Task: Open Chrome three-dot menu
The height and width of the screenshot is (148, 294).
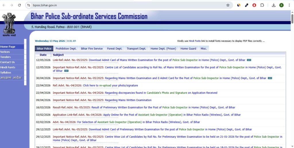Action: coord(289,5)
